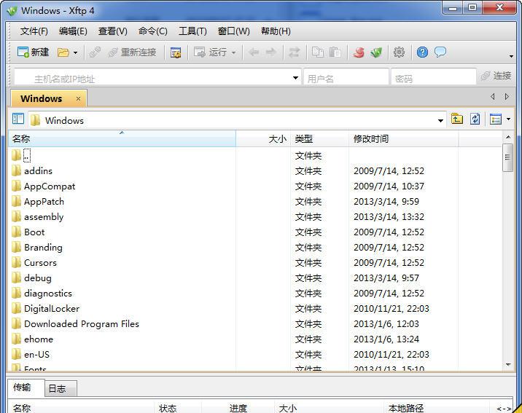
Task: Open the 工具(T) menu
Action: (x=192, y=31)
